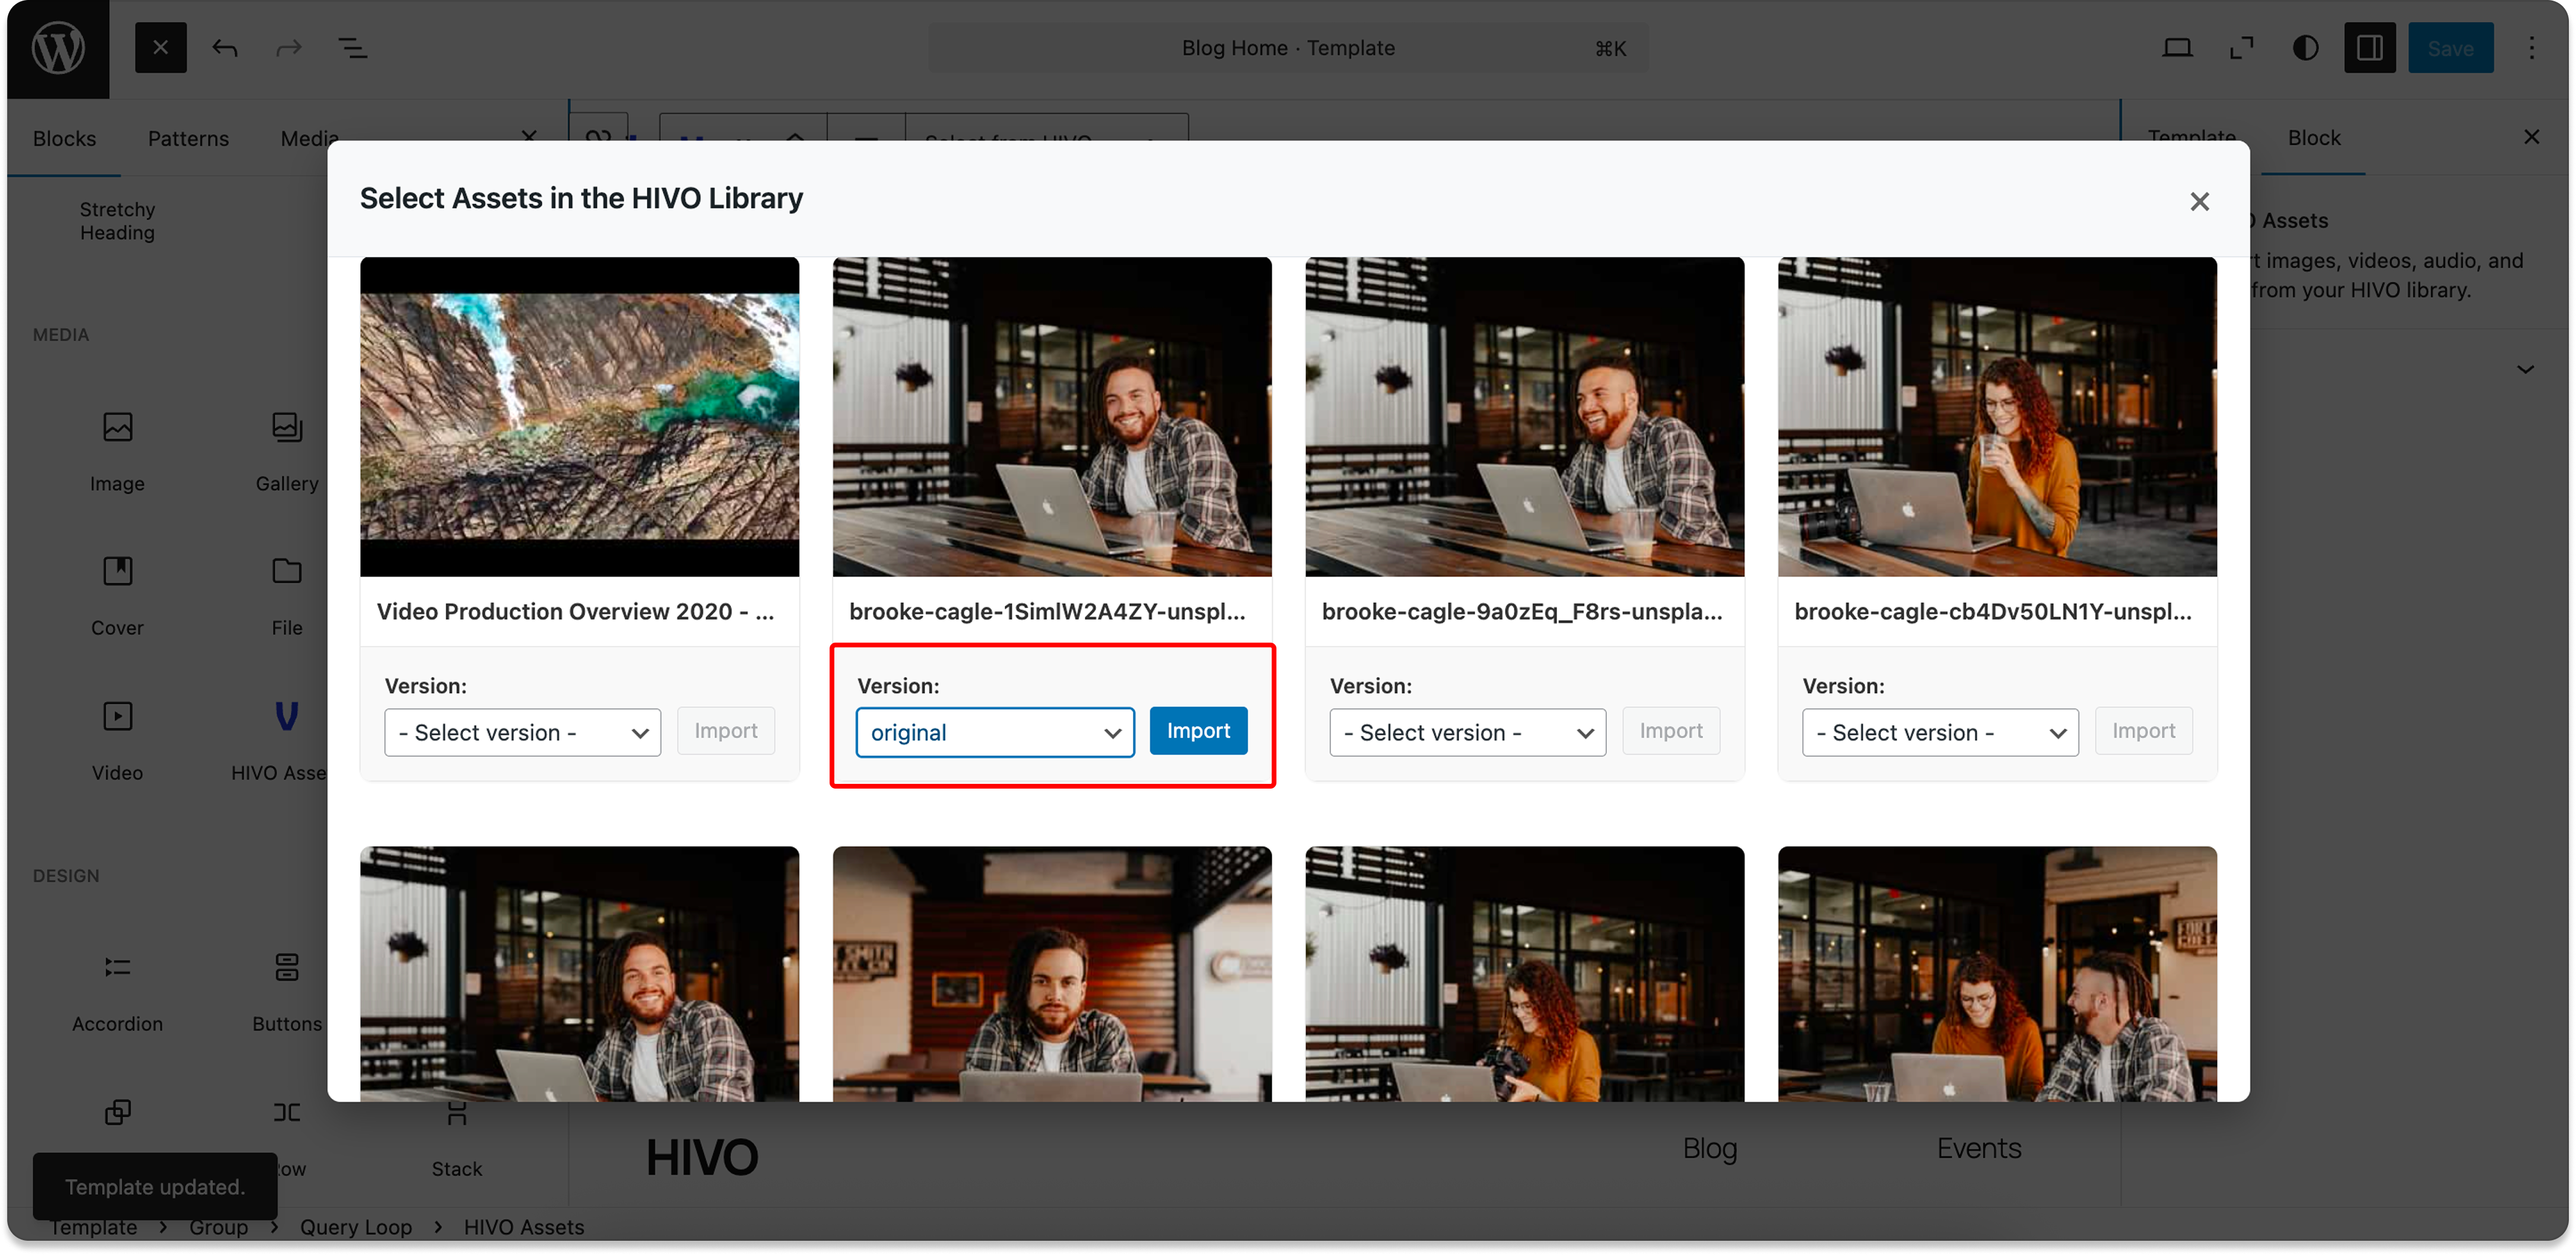Click the WordPress logo icon

57,48
